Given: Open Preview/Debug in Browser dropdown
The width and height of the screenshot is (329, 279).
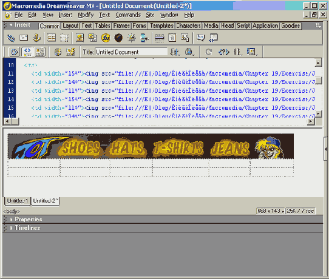Looking at the screenshot, I should [189, 52].
